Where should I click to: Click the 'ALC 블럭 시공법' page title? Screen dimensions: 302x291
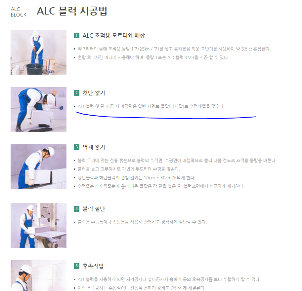72,11
